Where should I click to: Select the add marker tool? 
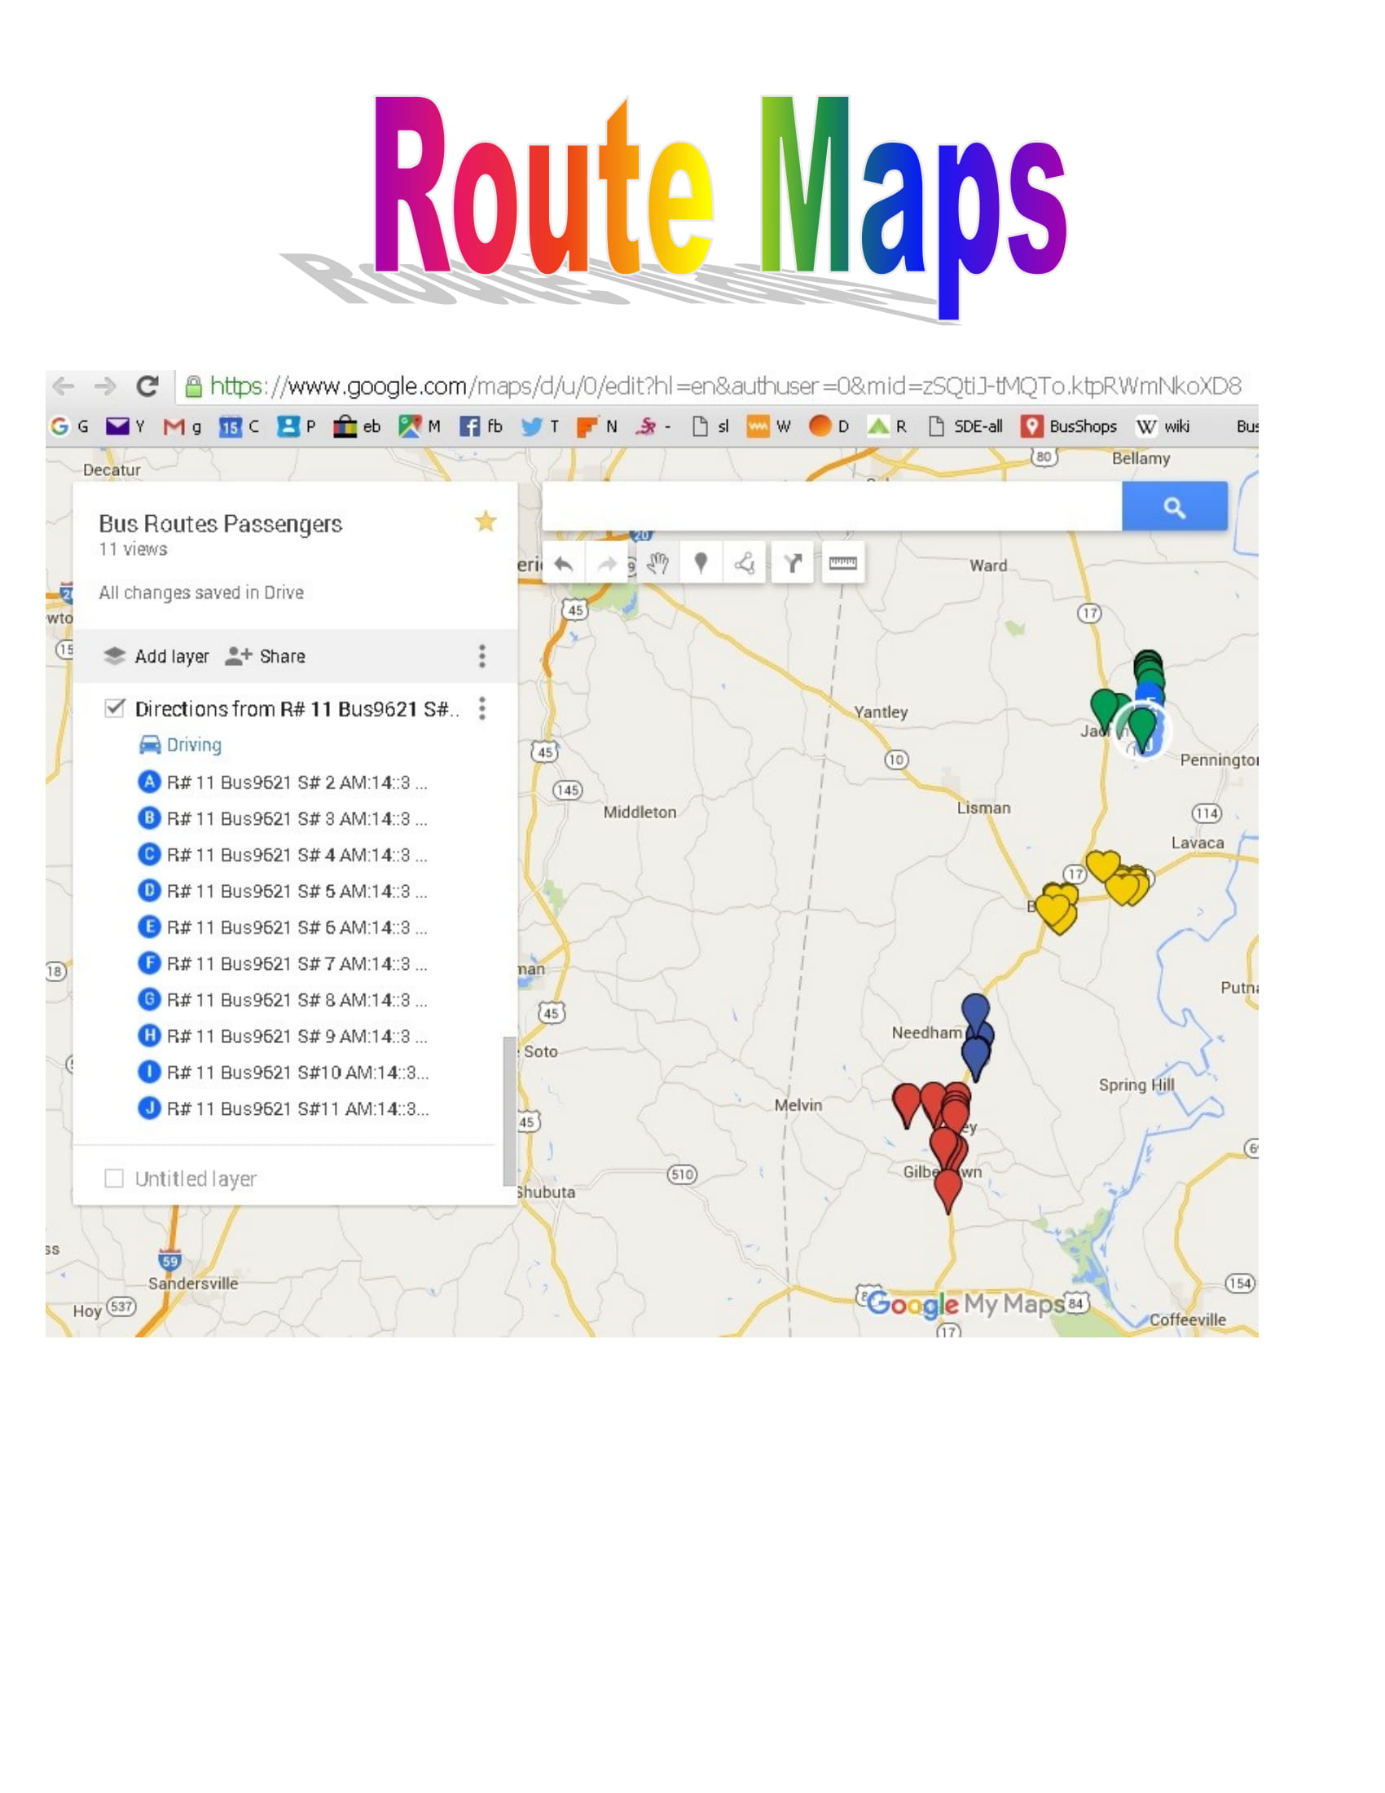coord(701,563)
